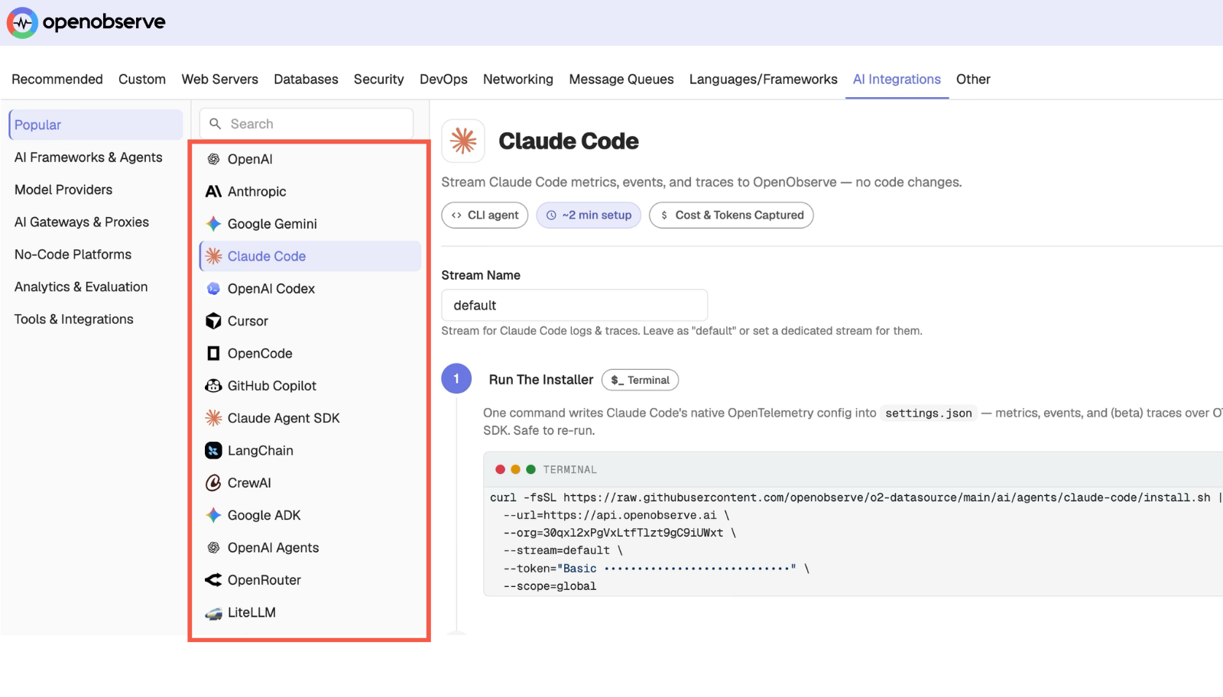This screenshot has height=697, width=1223.
Task: Select No-Code Platforms category
Action: coord(73,254)
